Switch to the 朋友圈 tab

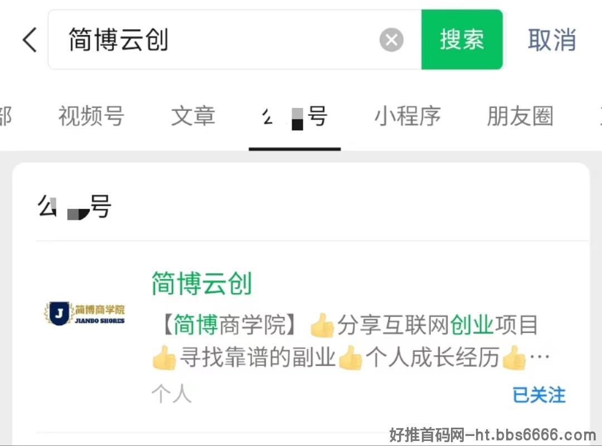(x=520, y=116)
